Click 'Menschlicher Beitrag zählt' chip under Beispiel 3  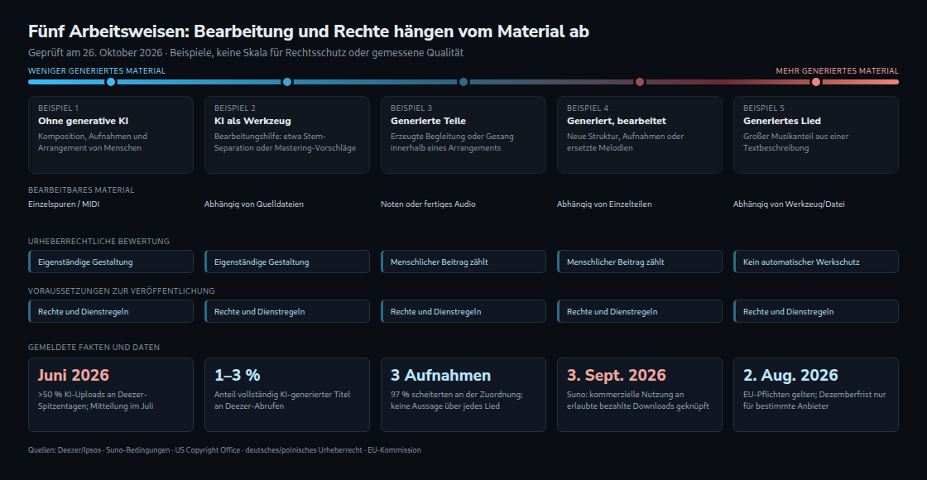463,262
